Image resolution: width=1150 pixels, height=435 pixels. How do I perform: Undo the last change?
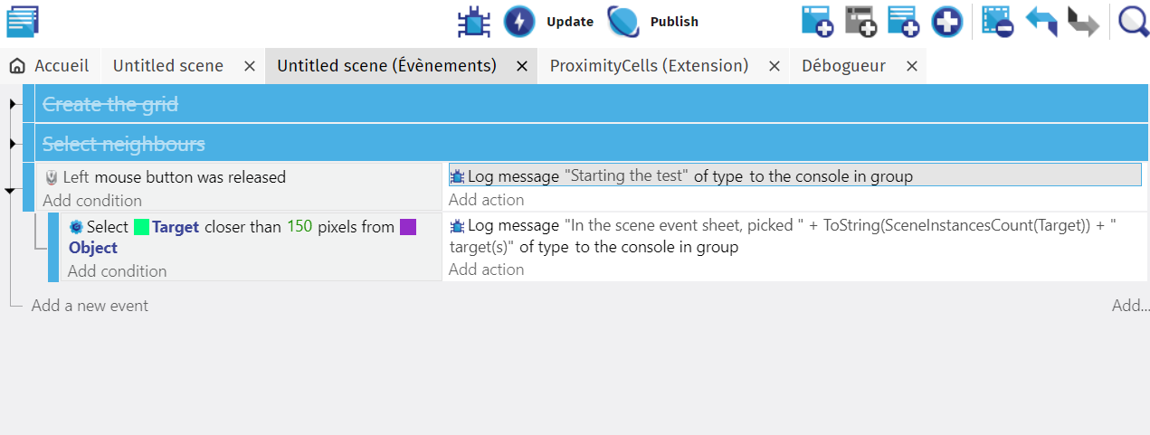(x=1041, y=21)
